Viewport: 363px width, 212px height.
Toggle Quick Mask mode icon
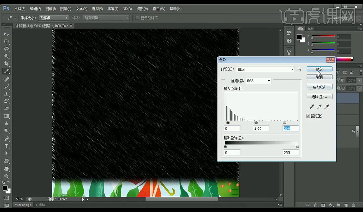point(7,198)
